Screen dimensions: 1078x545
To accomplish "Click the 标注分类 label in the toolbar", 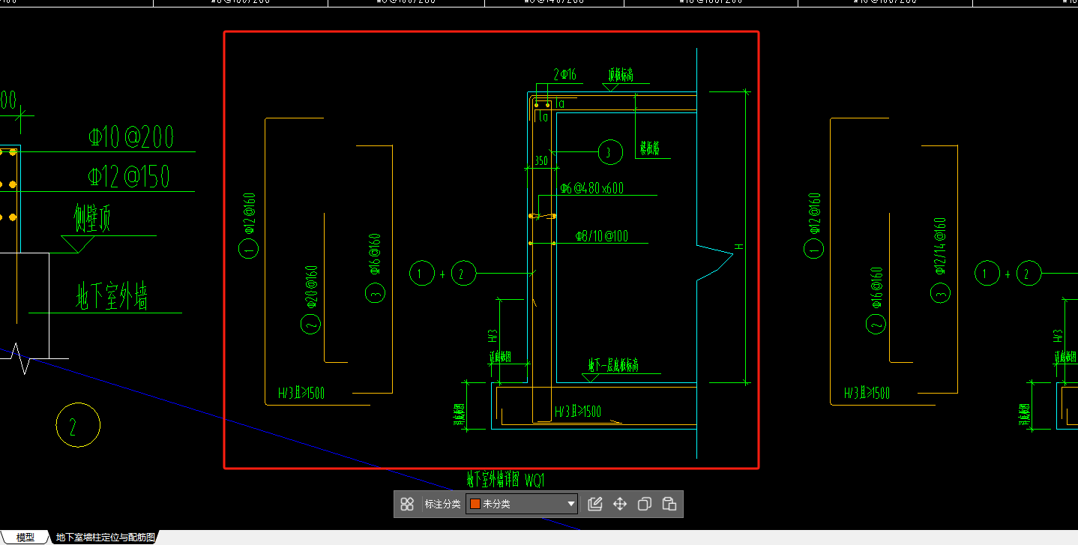I will coord(442,504).
